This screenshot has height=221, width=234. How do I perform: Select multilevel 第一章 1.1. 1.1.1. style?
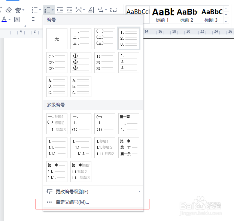(x=57, y=172)
